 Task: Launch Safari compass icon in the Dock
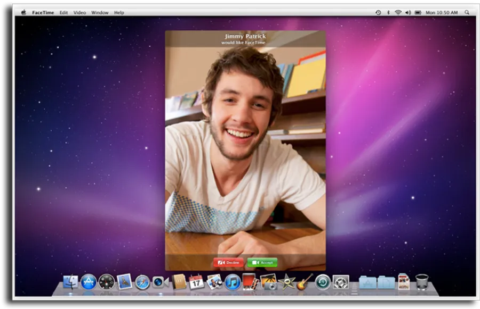coord(142,282)
